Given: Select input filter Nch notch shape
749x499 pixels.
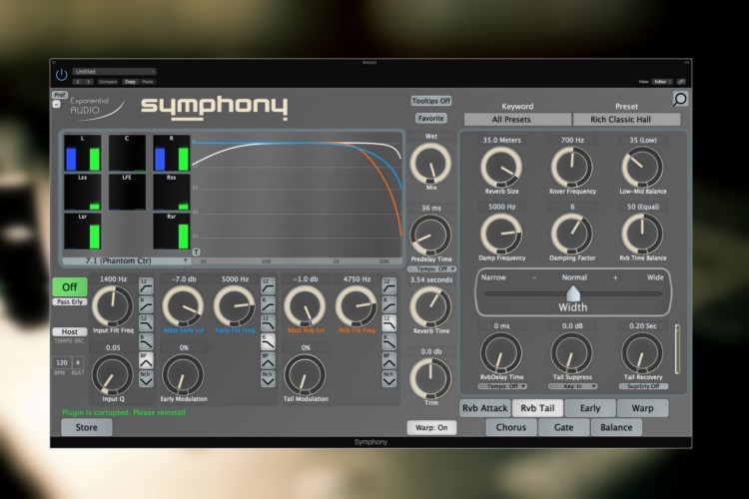Looking at the screenshot, I should 146,379.
